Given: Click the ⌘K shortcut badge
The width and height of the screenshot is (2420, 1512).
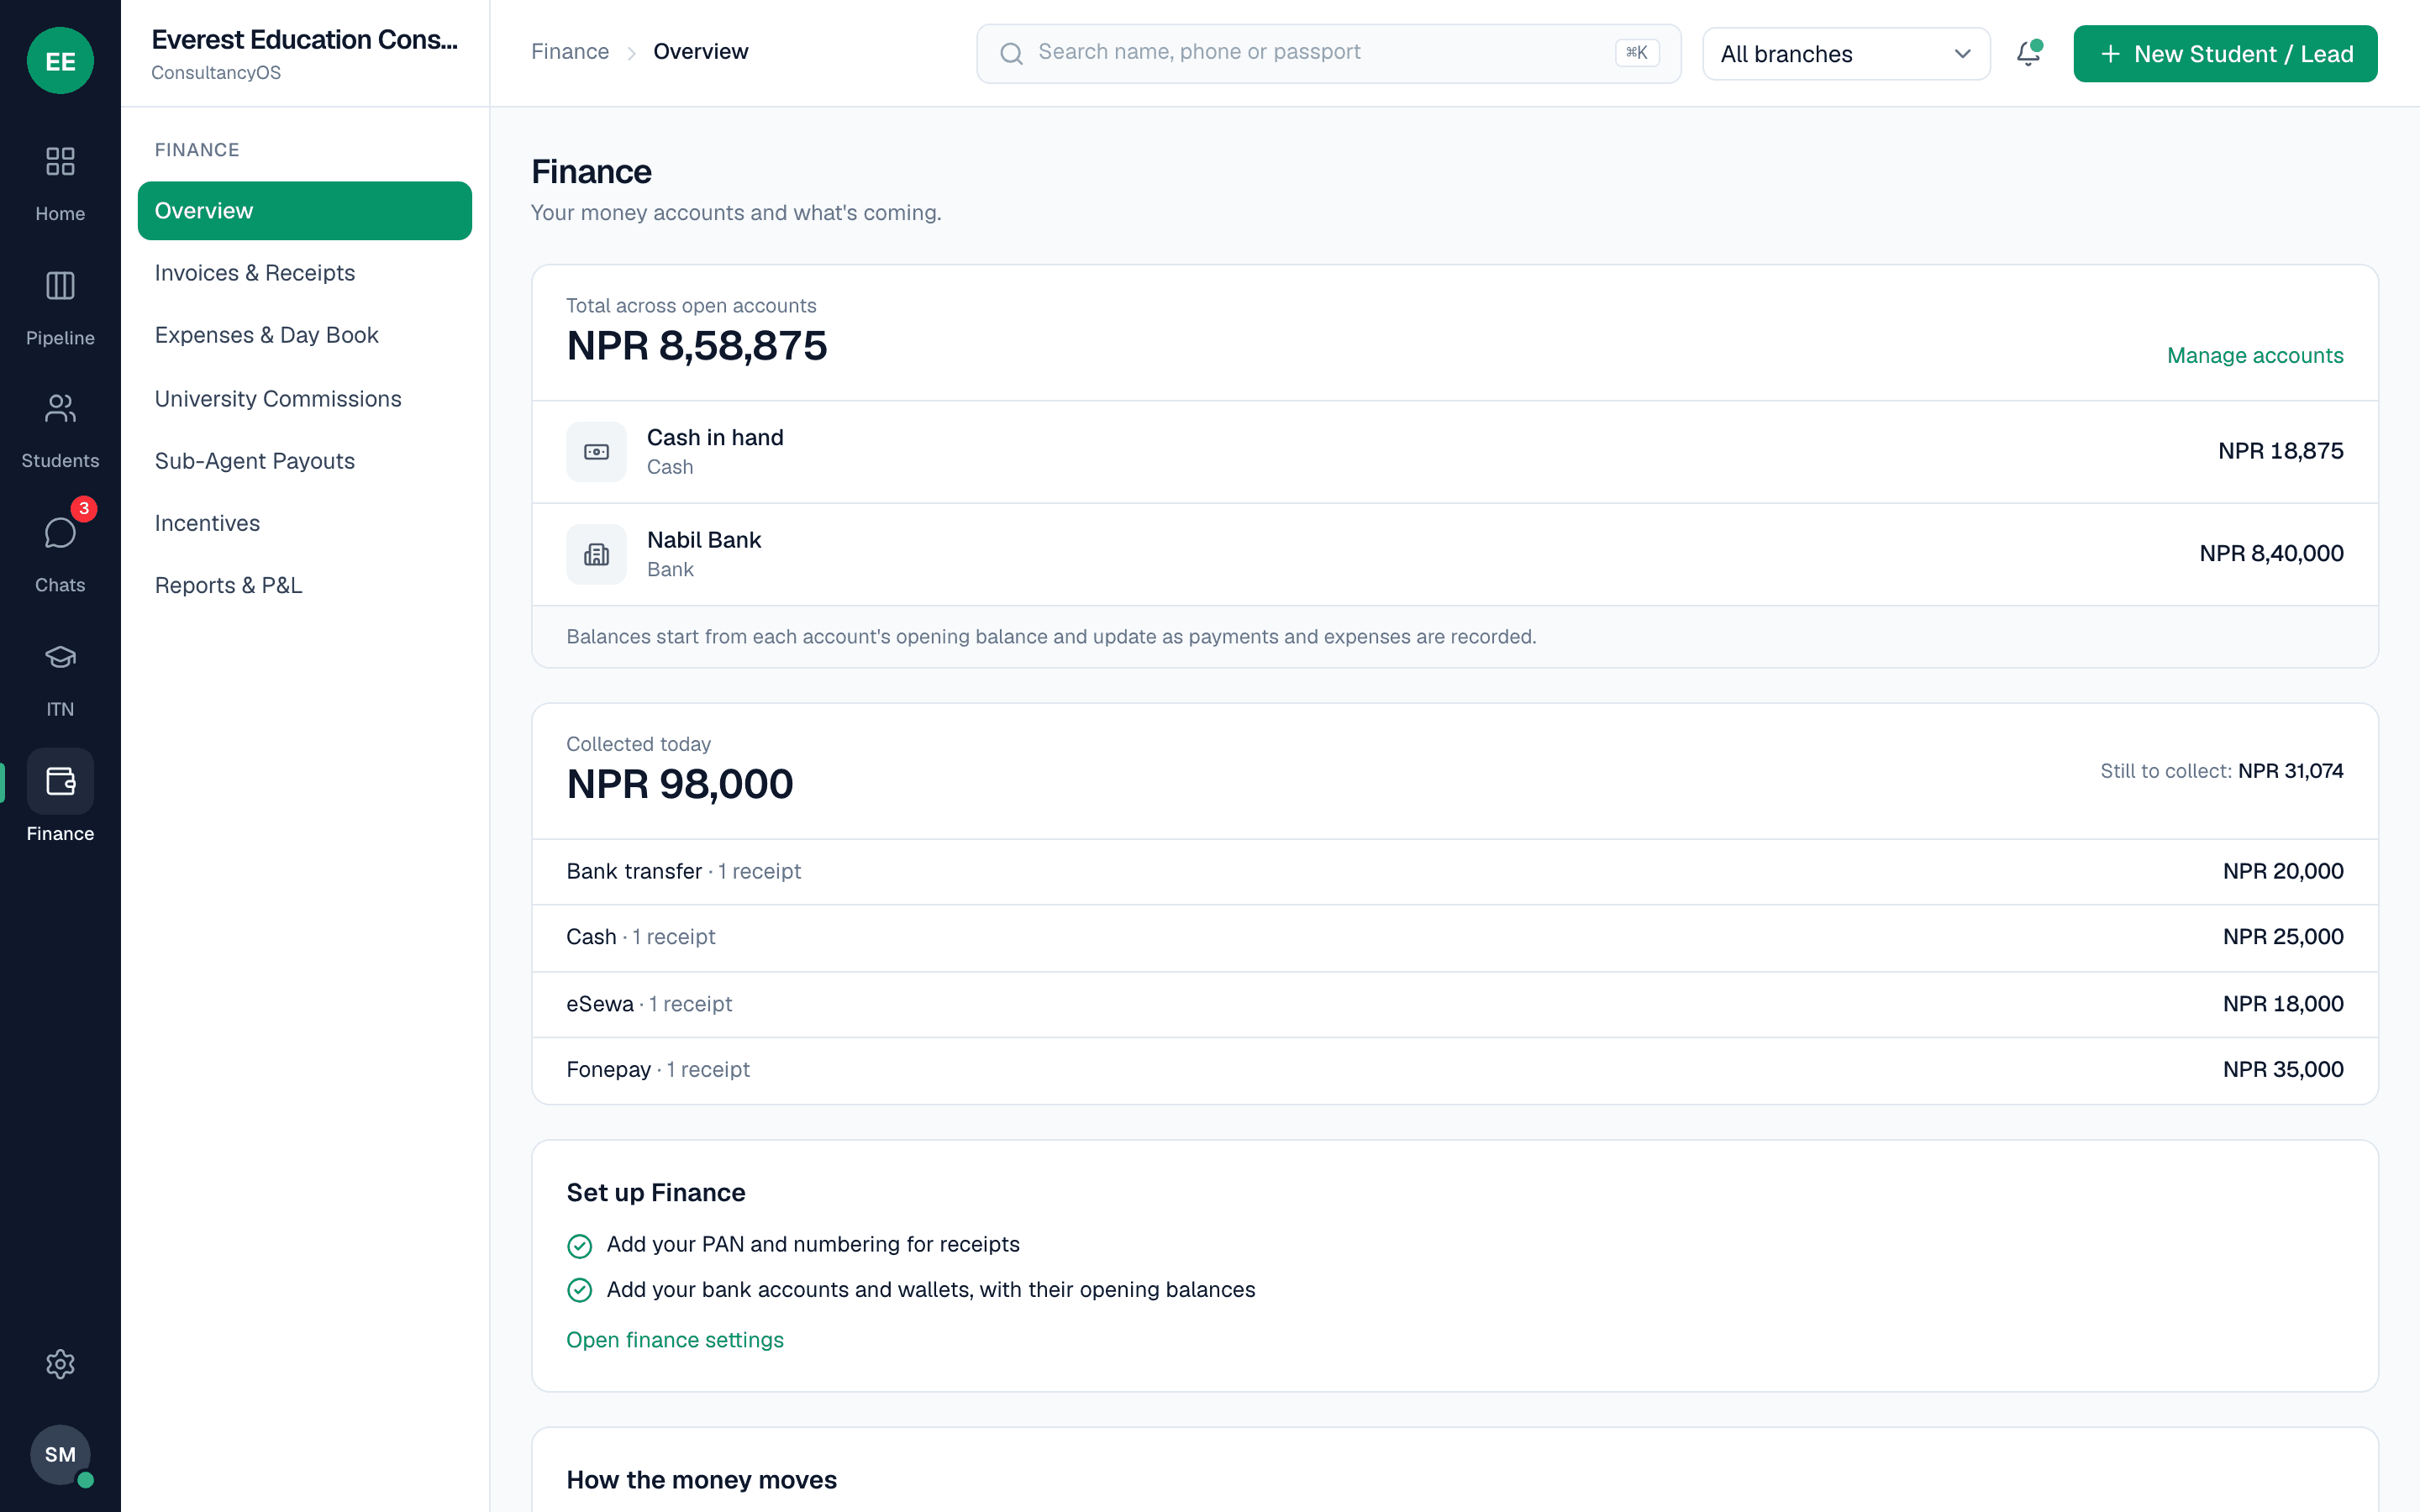Looking at the screenshot, I should coord(1636,53).
